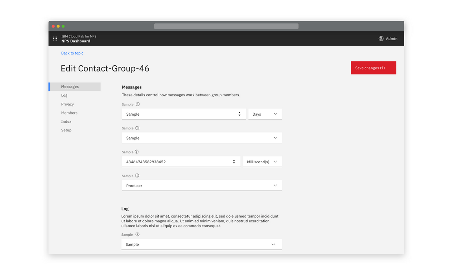Open the Setup section
This screenshot has width=453, height=275.
[66, 130]
